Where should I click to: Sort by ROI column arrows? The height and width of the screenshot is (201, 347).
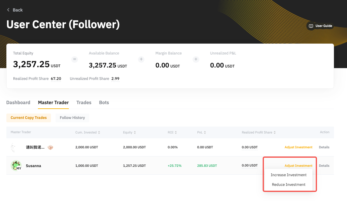point(176,133)
